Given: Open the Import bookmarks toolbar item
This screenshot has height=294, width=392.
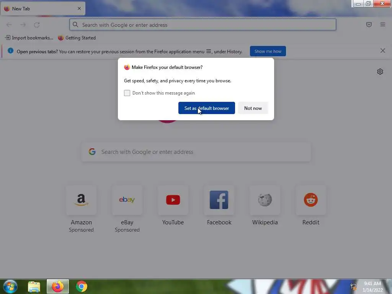Looking at the screenshot, I should pos(29,38).
